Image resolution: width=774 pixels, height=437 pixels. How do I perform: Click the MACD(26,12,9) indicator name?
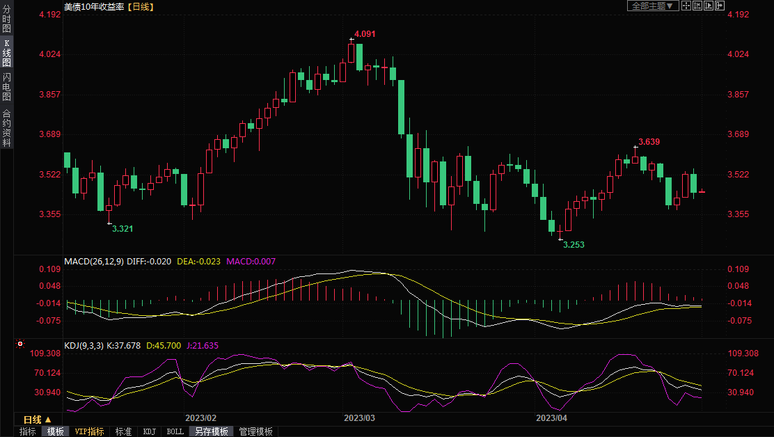[x=94, y=262]
